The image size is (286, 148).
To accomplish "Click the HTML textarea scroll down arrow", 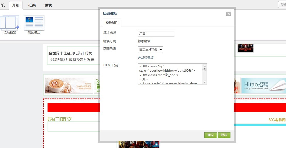I will (x=205, y=82).
